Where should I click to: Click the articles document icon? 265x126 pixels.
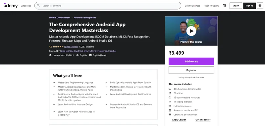pyautogui.click(x=170, y=93)
